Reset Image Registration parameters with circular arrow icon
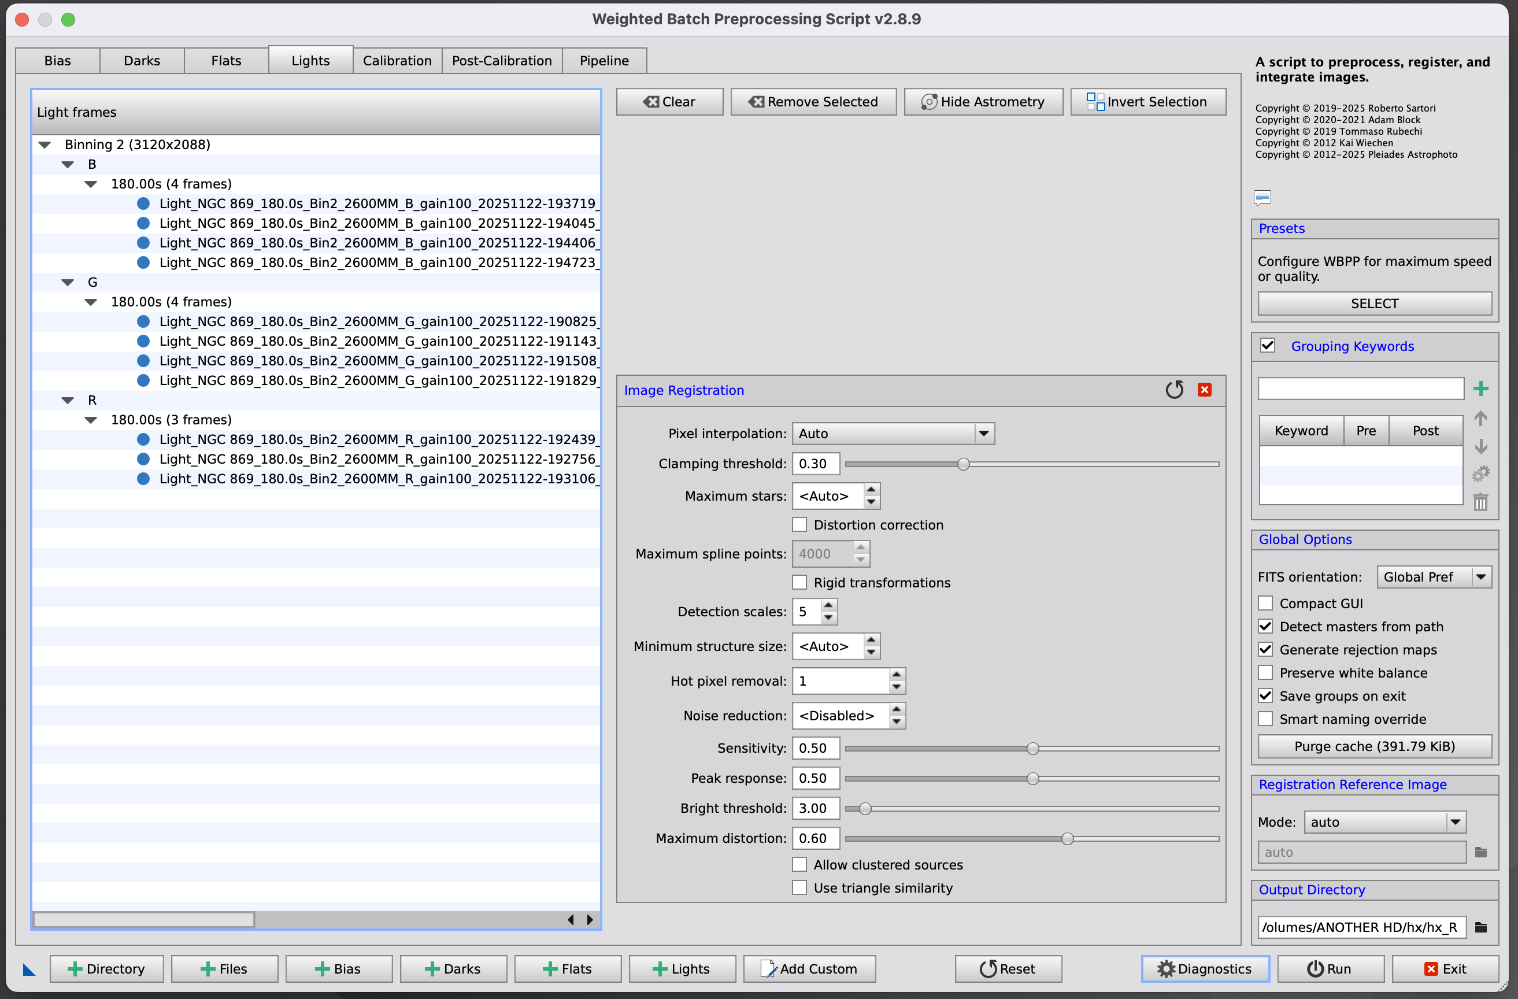 pyautogui.click(x=1173, y=390)
